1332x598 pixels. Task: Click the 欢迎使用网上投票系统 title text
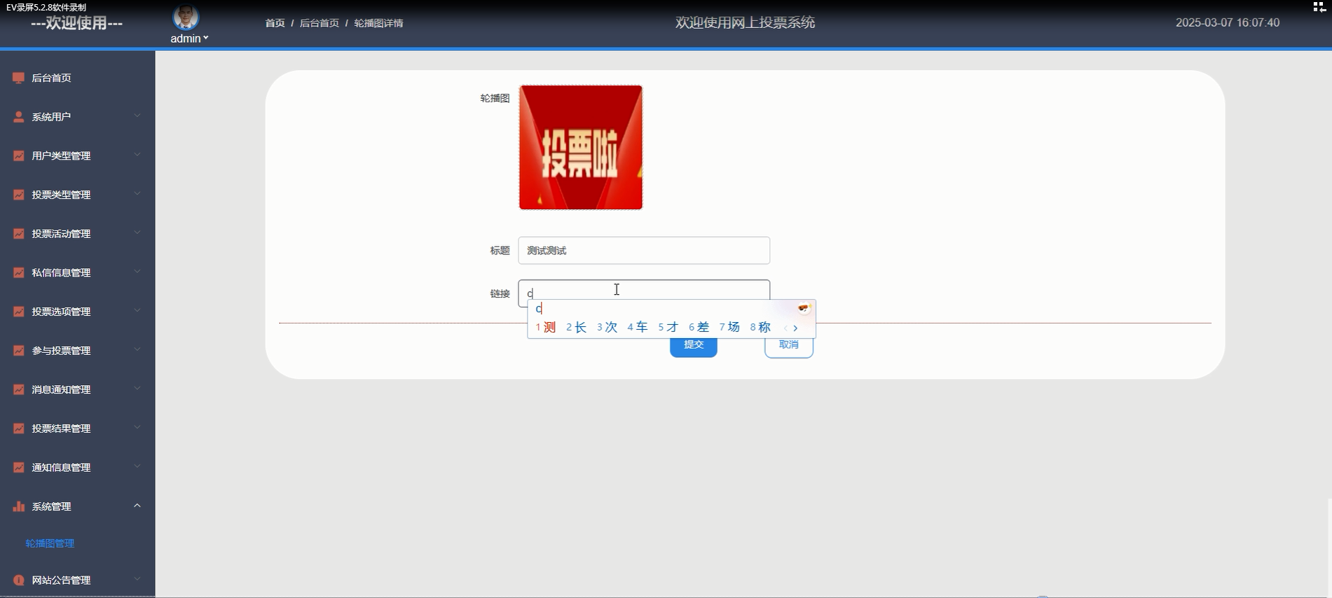[x=745, y=22]
